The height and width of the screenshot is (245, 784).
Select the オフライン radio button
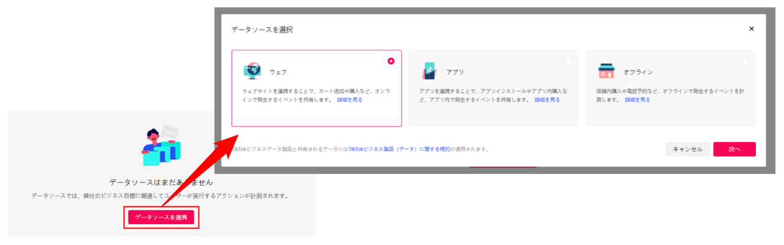pyautogui.click(x=745, y=61)
